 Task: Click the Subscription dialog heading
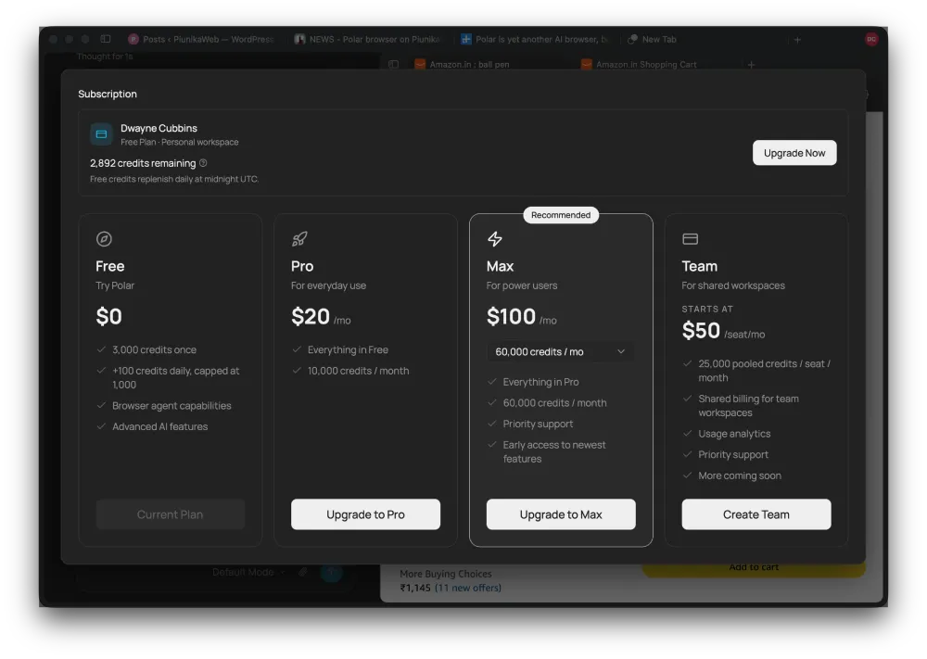108,94
